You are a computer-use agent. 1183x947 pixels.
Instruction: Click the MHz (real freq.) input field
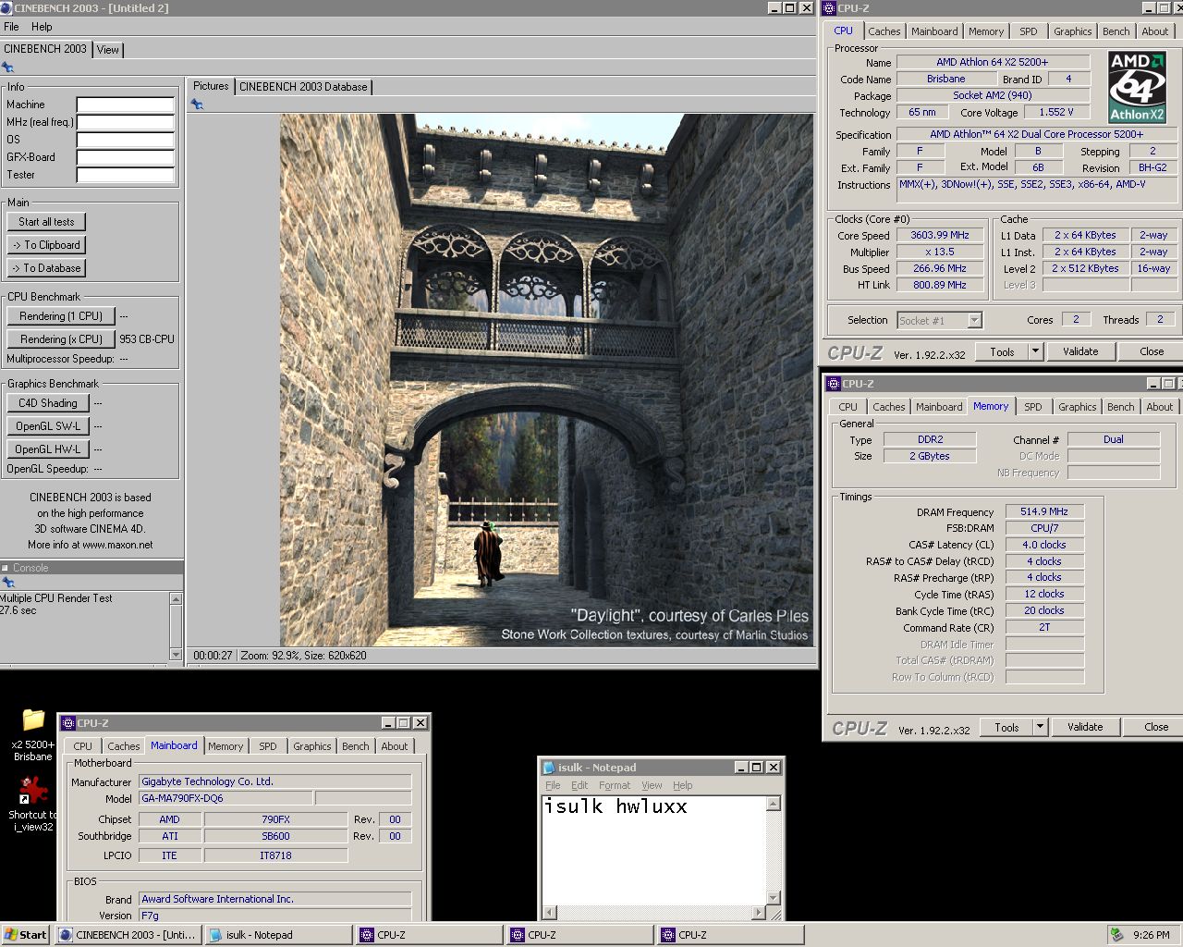(x=126, y=122)
